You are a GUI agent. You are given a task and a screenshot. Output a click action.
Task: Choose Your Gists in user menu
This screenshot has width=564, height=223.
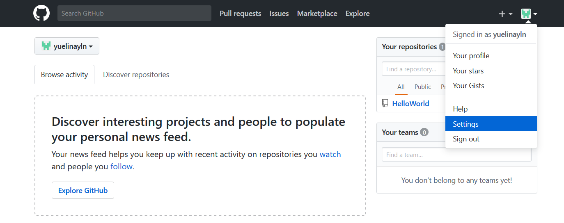point(491,86)
